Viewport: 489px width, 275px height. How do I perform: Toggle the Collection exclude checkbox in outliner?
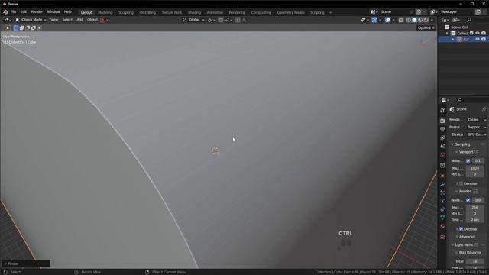pyautogui.click(x=471, y=33)
